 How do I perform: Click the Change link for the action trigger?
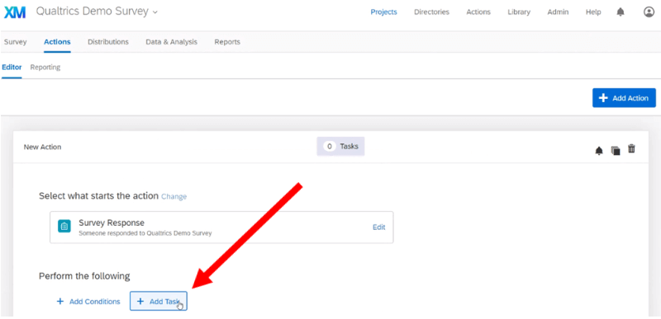(x=174, y=196)
